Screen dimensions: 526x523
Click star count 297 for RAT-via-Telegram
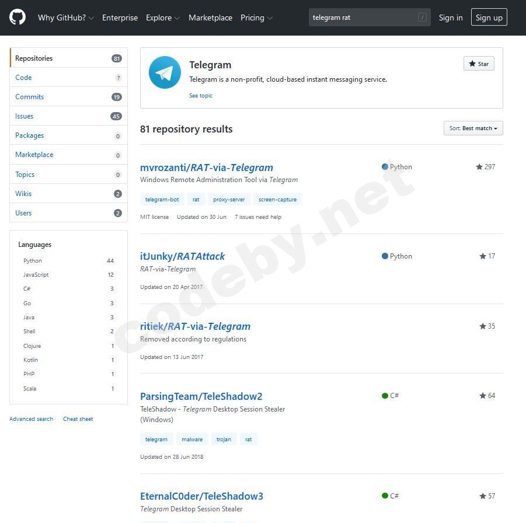(485, 167)
